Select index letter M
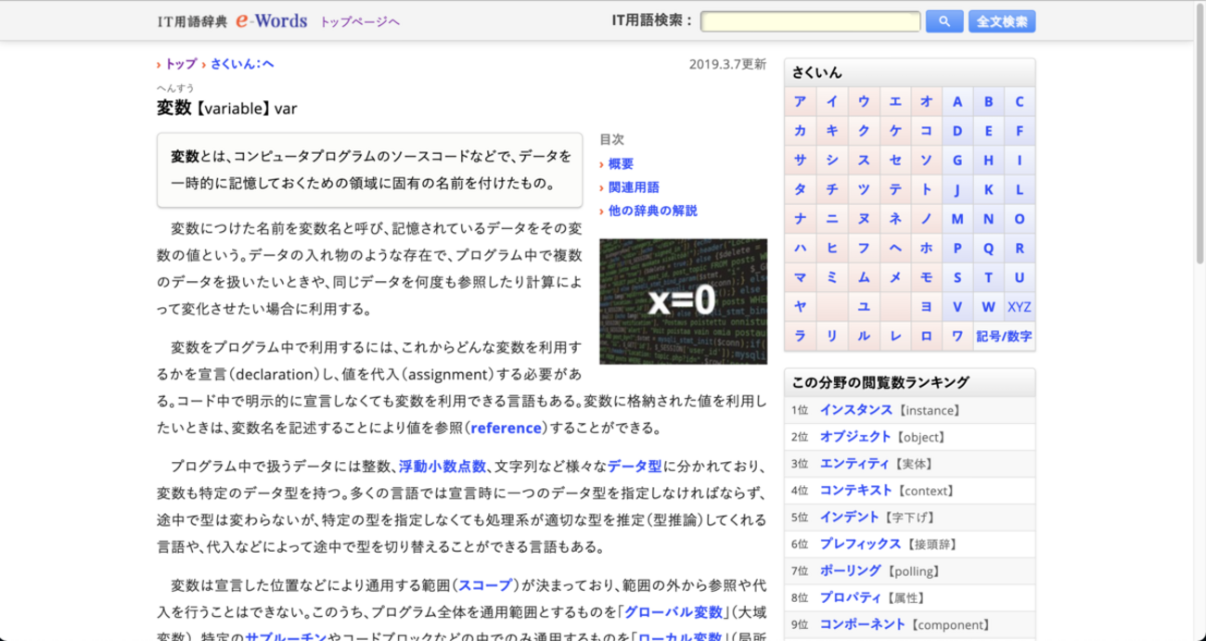This screenshot has height=641, width=1206. pyautogui.click(x=957, y=219)
